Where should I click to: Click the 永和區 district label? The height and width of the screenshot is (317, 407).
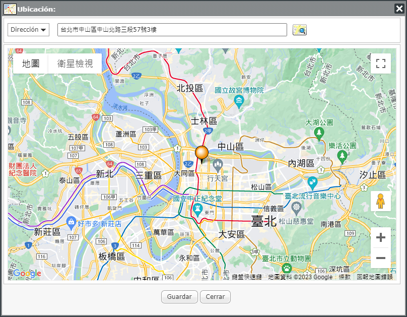coord(189,258)
